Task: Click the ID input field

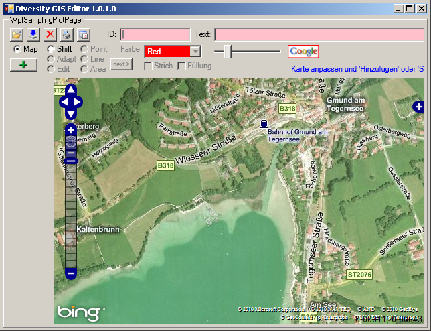Action: [x=156, y=34]
